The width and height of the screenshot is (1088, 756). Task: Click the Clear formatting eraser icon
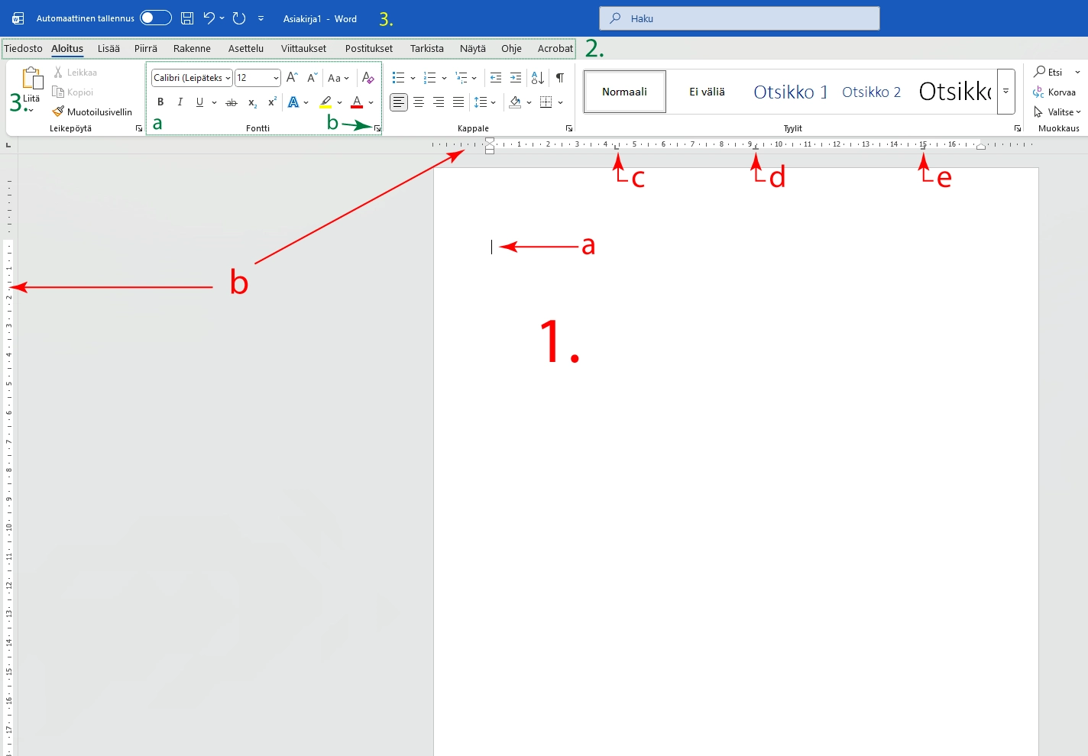point(368,78)
